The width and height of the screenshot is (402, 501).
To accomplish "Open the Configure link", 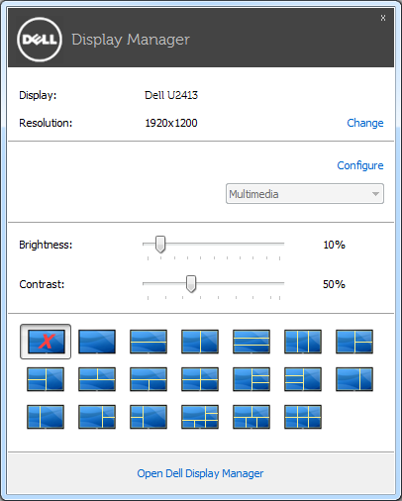I will tap(360, 165).
